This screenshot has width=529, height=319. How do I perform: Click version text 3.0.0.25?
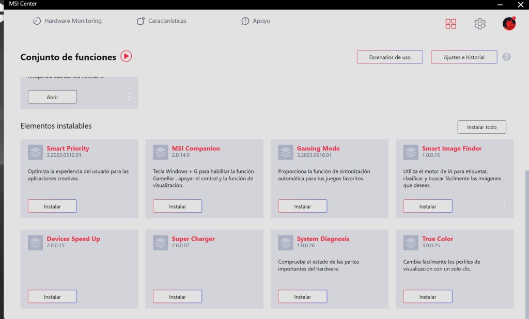click(x=431, y=246)
